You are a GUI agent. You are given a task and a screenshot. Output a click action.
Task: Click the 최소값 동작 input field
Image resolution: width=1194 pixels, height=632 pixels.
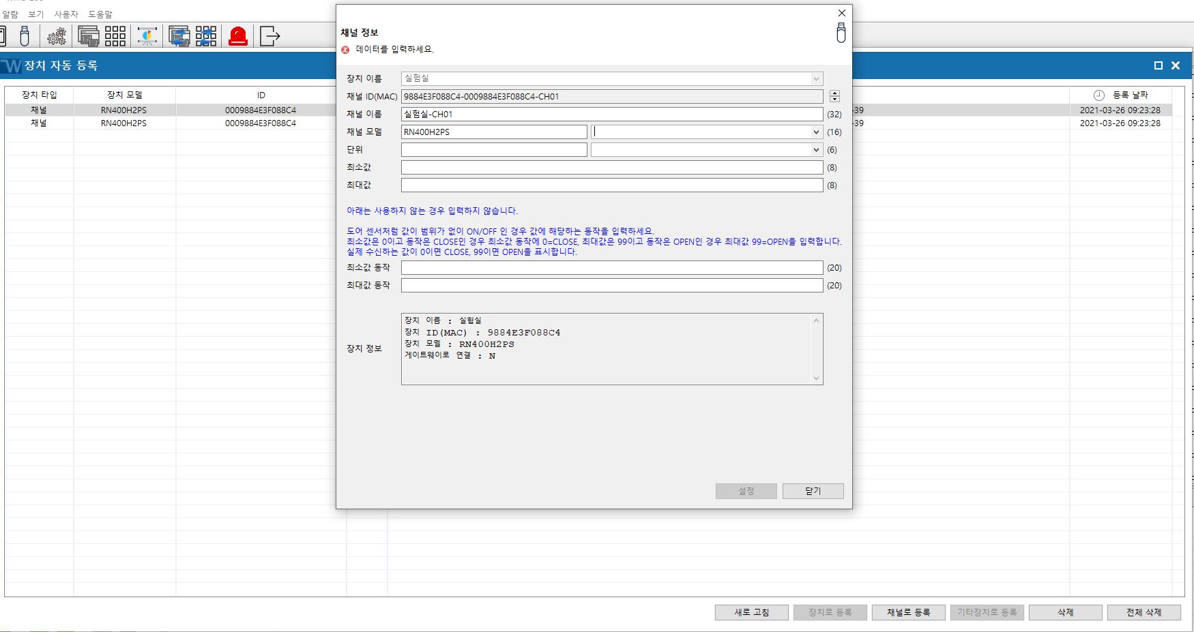[612, 267]
